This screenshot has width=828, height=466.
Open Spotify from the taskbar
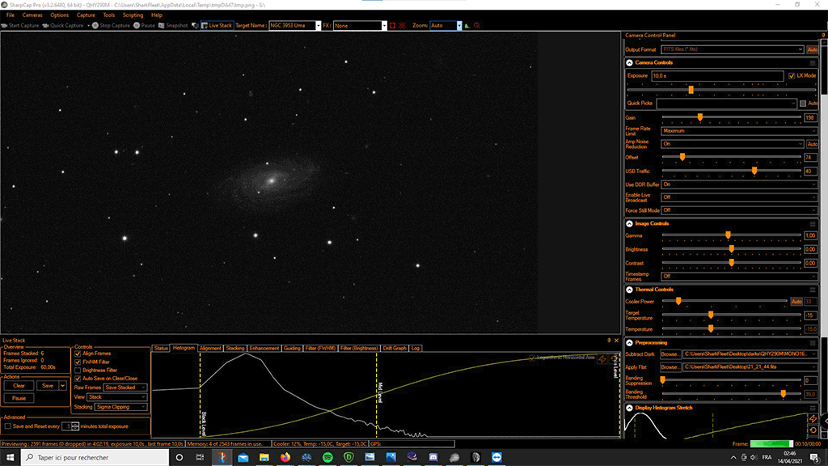point(327,457)
